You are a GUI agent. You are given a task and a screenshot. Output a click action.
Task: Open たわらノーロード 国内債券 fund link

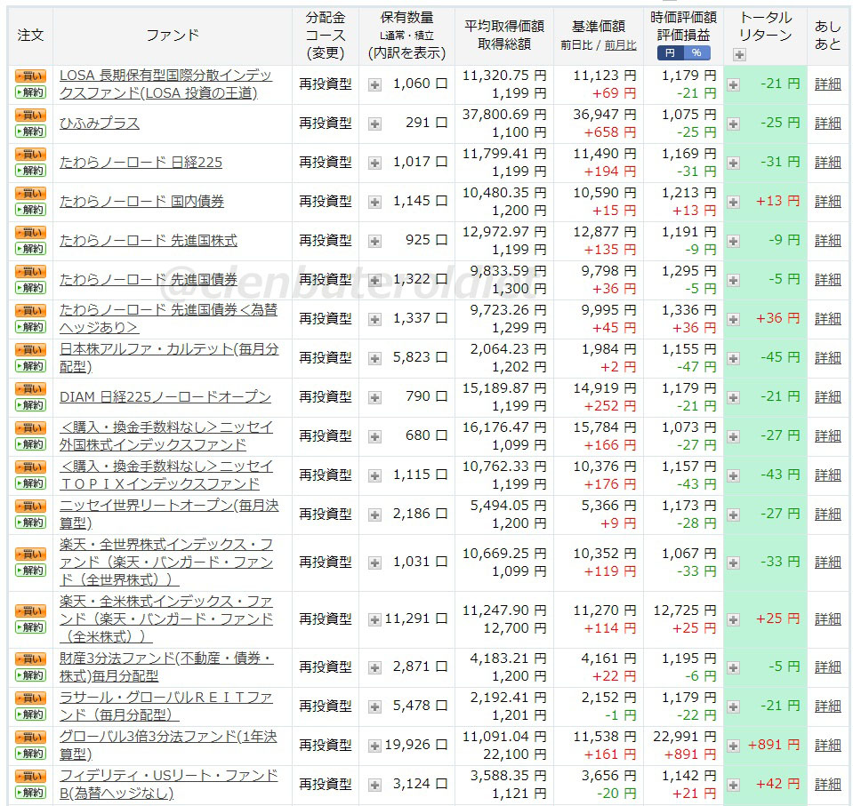(141, 202)
